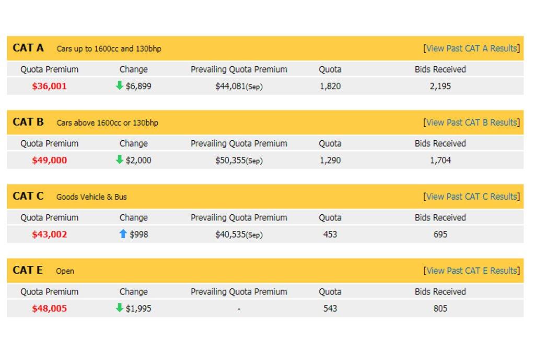The image size is (535, 356).
Task: Click the green down arrow in CAT A
Action: [x=120, y=86]
